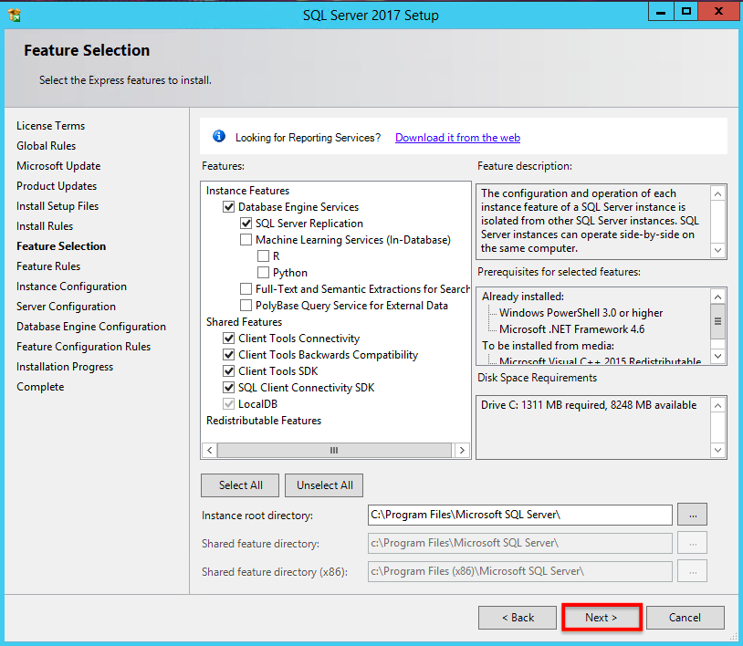The height and width of the screenshot is (646, 743).
Task: Browse for the Shared feature directory (x86)
Action: coord(692,571)
